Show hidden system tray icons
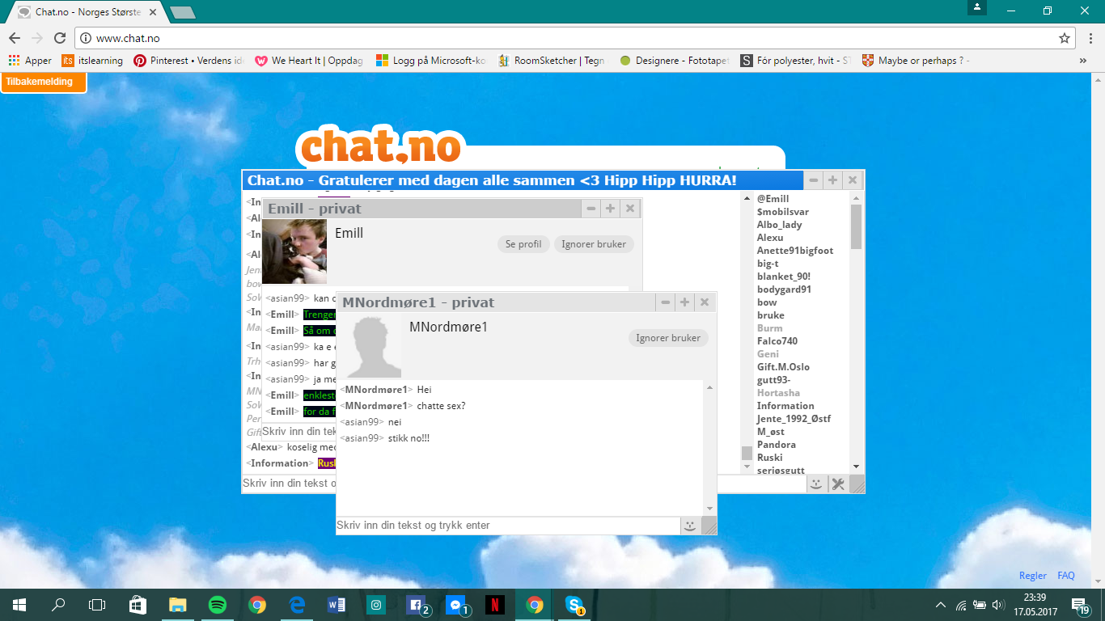This screenshot has height=621, width=1105. 940,605
